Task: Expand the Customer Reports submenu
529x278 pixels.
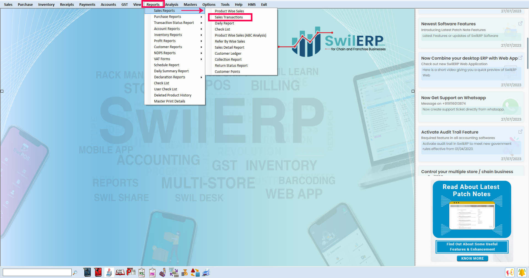Action: (175, 47)
